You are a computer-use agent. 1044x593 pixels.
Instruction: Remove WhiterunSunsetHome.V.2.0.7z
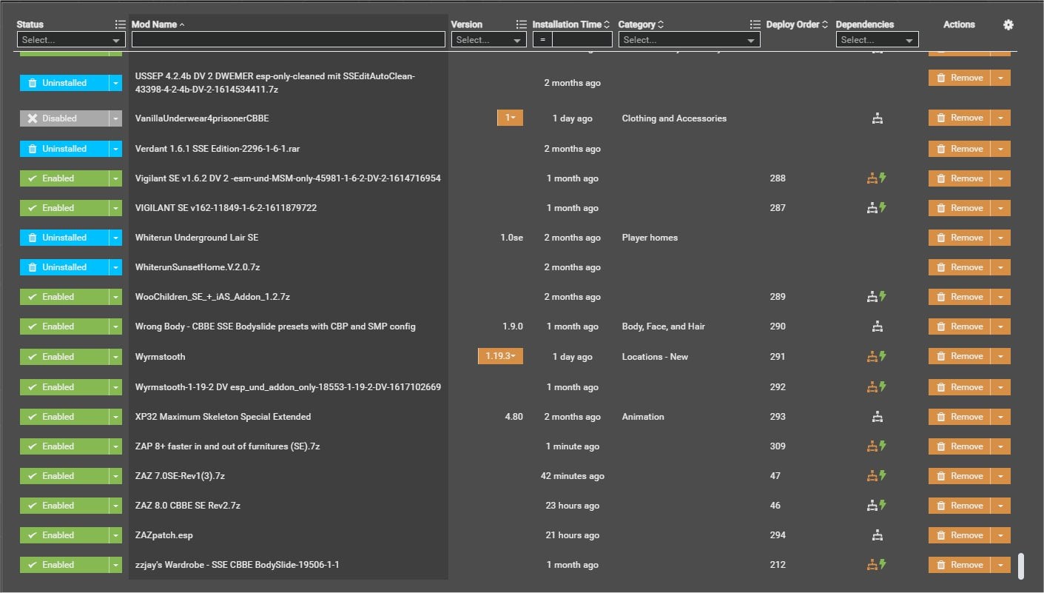[960, 267]
